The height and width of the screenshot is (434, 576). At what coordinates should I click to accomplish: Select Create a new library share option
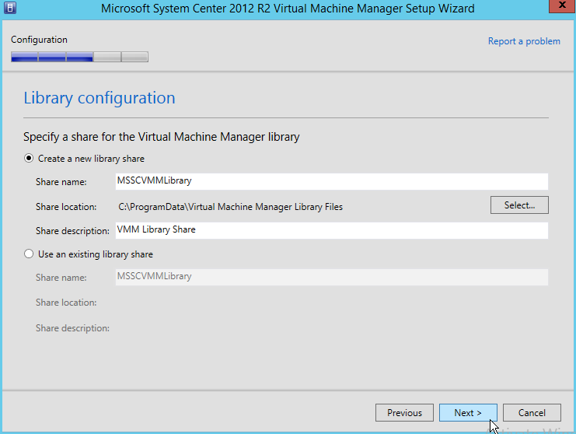pos(30,159)
